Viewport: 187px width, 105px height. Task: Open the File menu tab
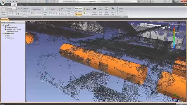pos(8,5)
